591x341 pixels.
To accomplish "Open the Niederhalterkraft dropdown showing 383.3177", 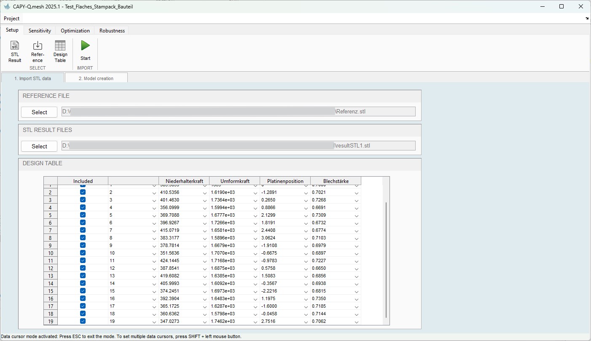I will [x=205, y=238].
